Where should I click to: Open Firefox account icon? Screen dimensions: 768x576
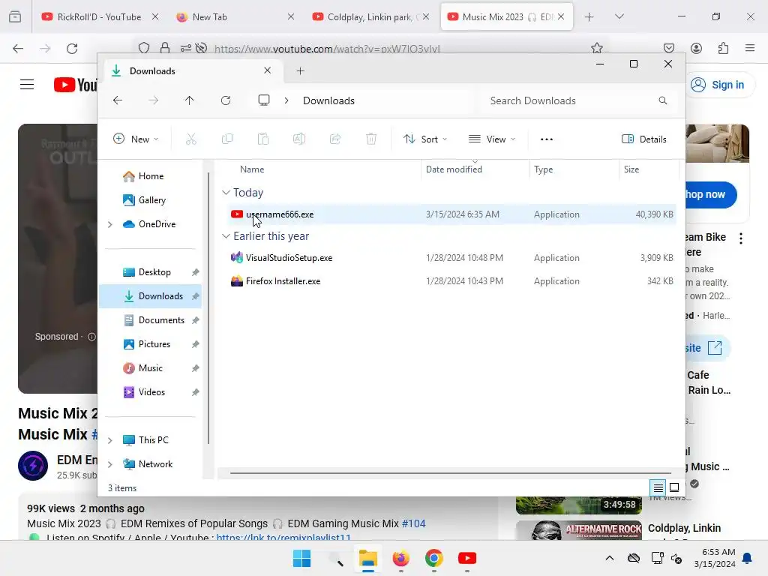click(697, 48)
